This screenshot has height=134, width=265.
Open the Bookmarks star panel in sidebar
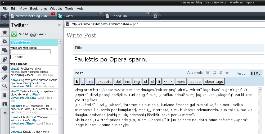(5, 32)
